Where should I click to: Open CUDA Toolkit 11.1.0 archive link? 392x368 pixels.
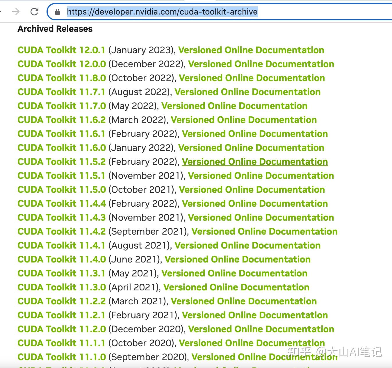click(x=61, y=357)
